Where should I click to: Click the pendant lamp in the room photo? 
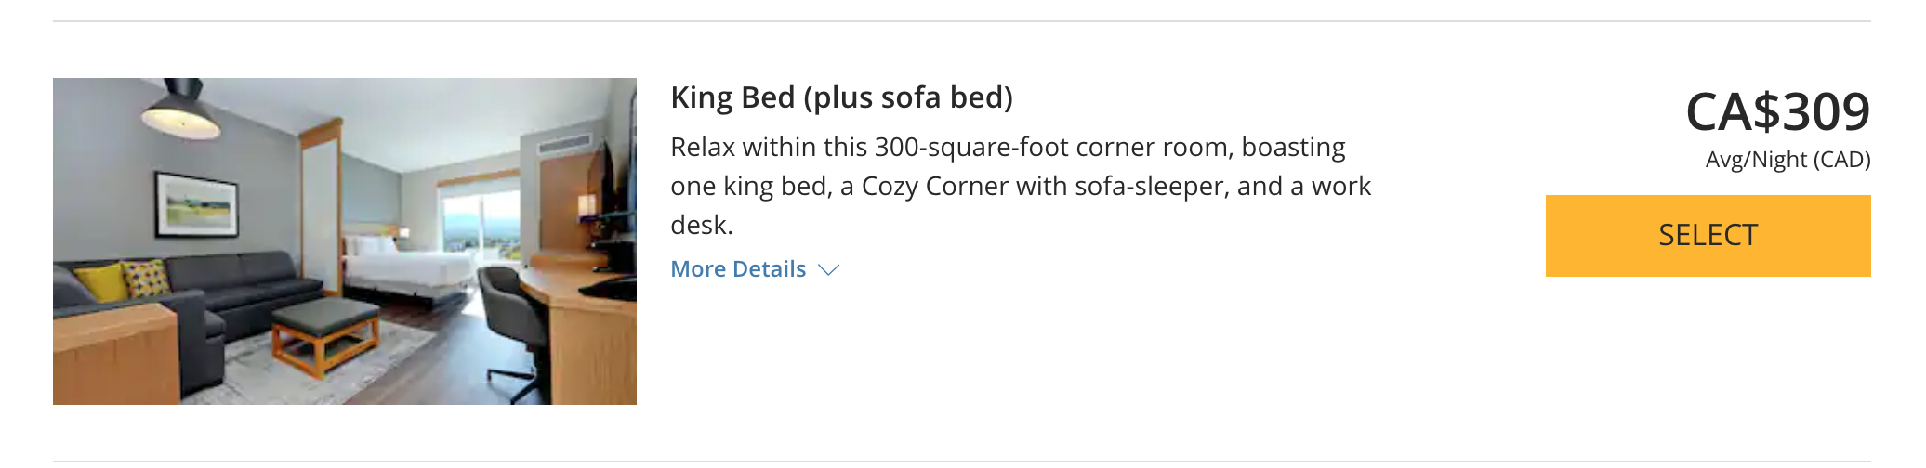[180, 107]
